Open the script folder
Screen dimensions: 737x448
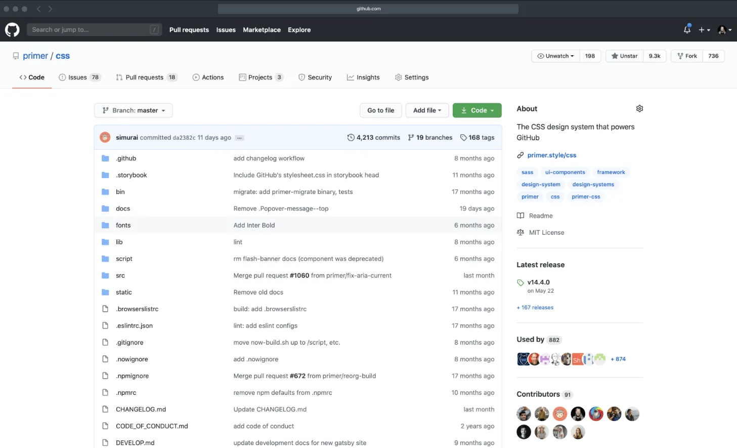pyautogui.click(x=124, y=259)
